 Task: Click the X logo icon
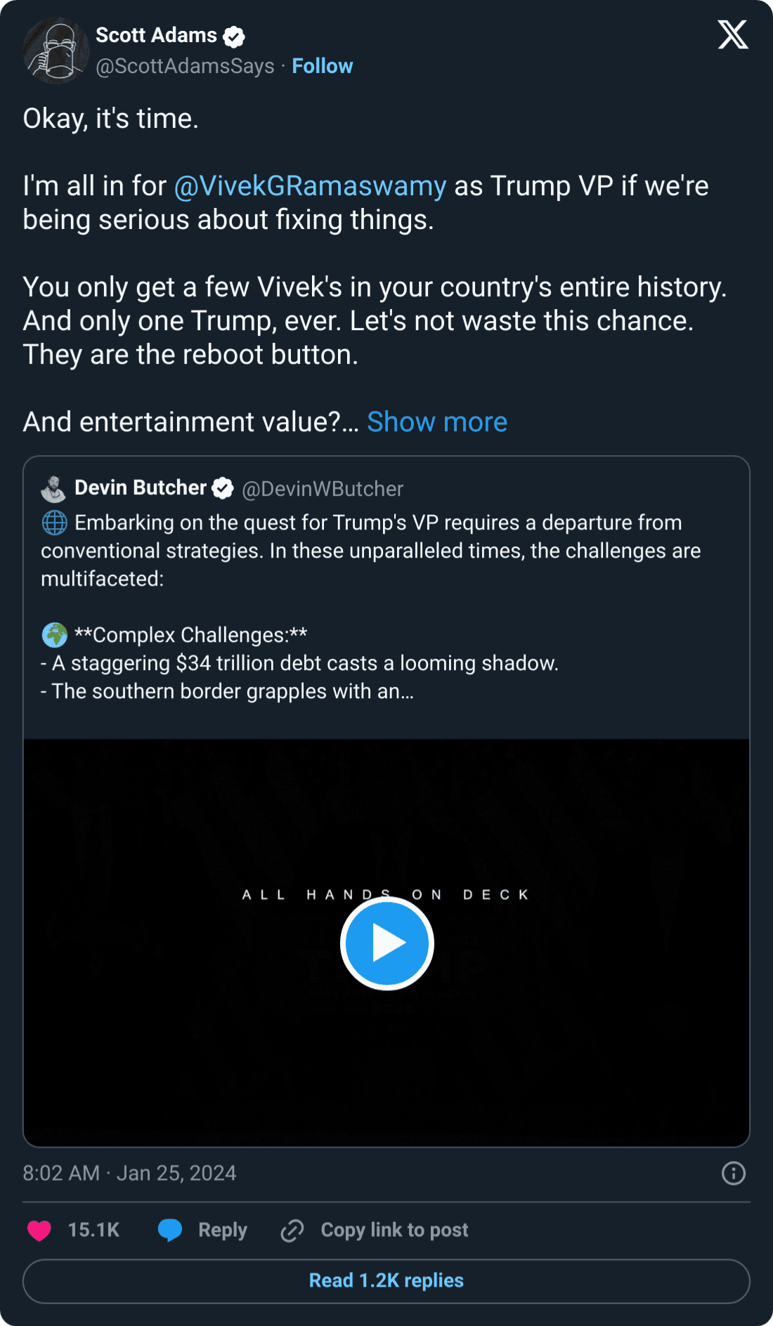[733, 34]
